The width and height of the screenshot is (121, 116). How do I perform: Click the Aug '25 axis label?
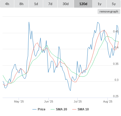tap(108, 101)
